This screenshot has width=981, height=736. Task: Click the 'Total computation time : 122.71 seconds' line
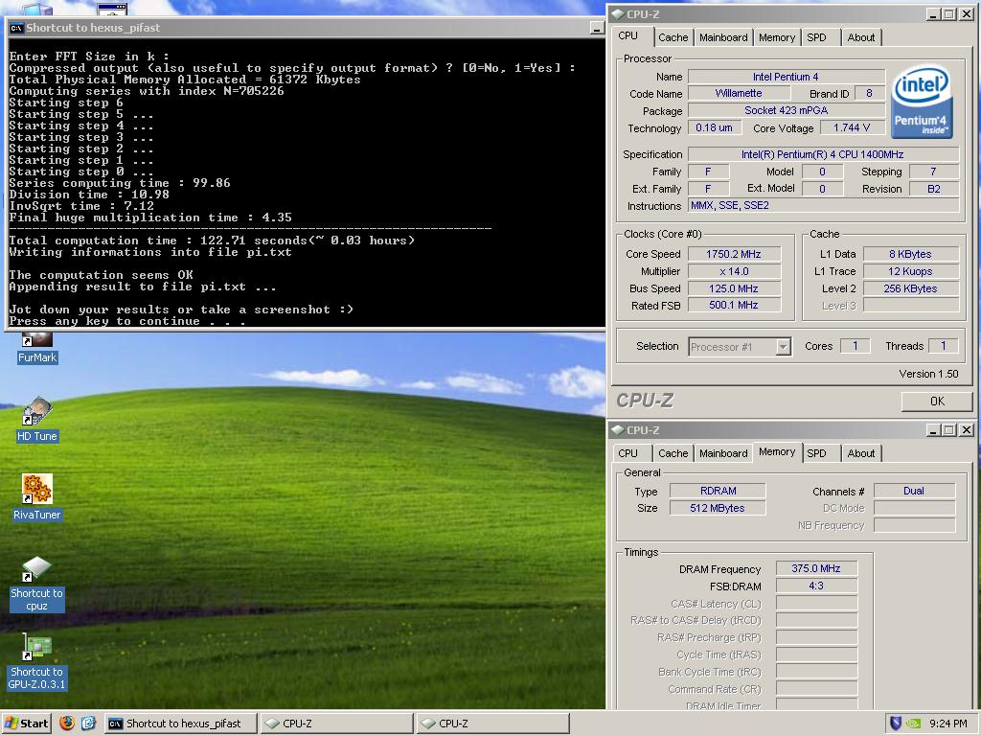tap(212, 241)
